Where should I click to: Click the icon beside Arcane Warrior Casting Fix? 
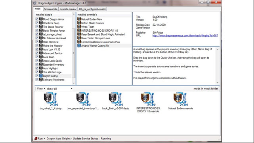click(79, 46)
